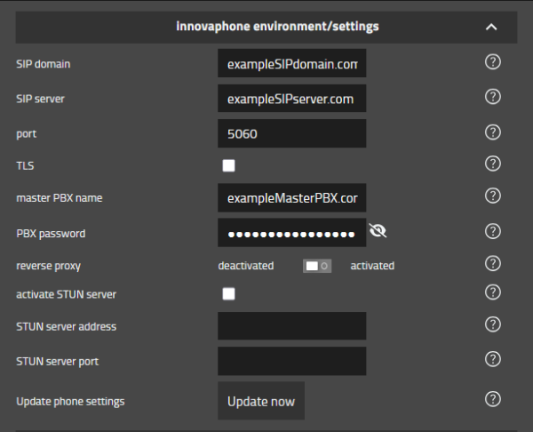Show help for PBX password

coord(492,231)
